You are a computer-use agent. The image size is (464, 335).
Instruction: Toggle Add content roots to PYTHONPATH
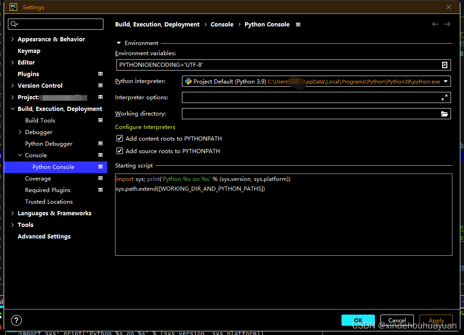tap(120, 138)
